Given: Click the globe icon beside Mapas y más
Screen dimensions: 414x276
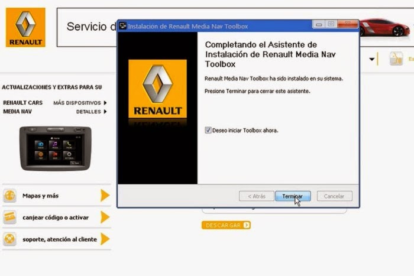Looking at the screenshot, I should pos(10,196).
